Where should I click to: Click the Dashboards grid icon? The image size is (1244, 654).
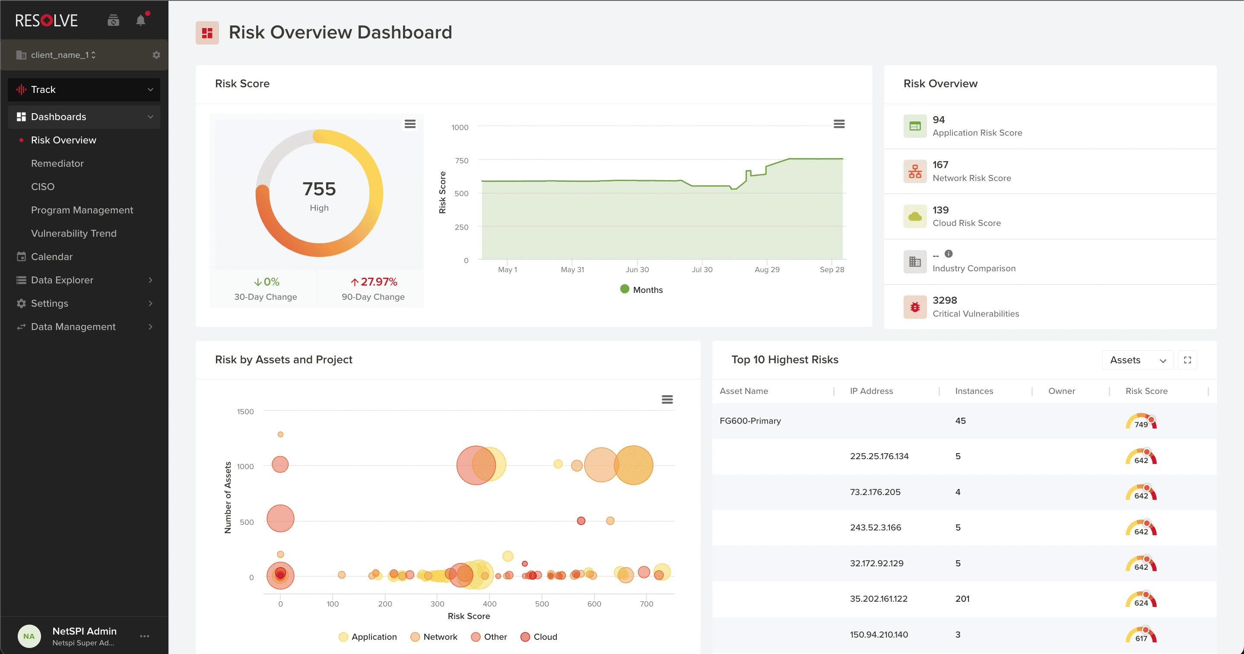click(x=21, y=117)
